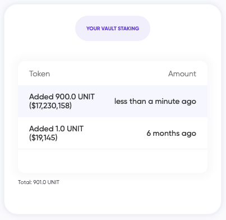Click the less than a minute ago timestamp
Viewport: 226px width, 220px height.
point(155,102)
